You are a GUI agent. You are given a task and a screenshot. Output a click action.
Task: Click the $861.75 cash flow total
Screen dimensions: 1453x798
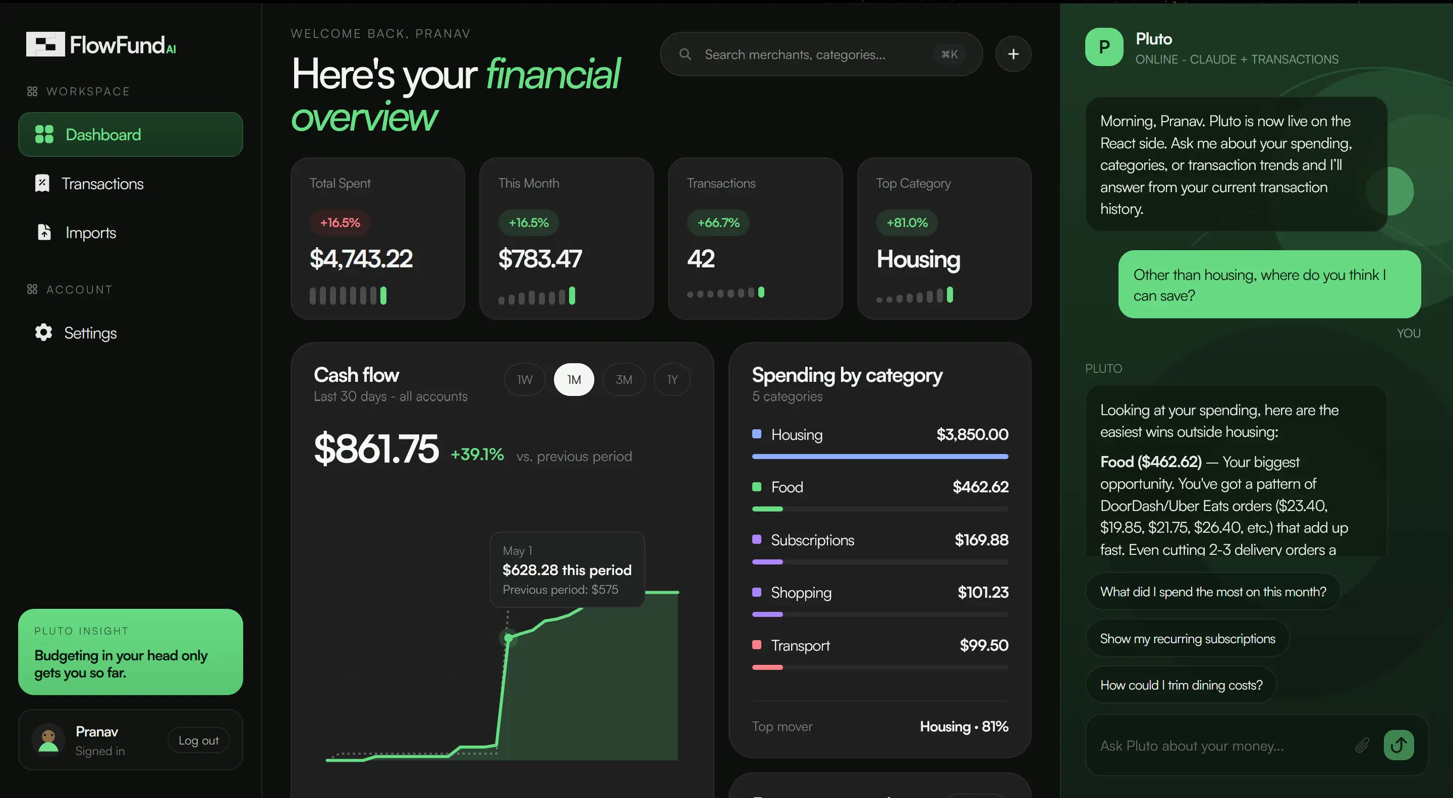tap(376, 449)
